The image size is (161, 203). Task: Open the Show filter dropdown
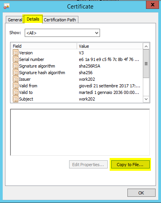click(x=62, y=33)
